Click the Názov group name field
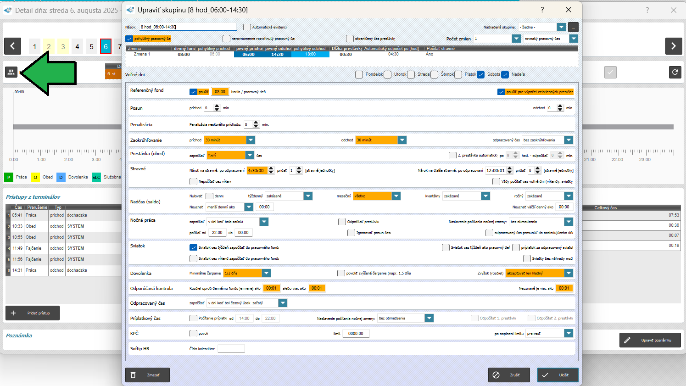 click(x=188, y=27)
